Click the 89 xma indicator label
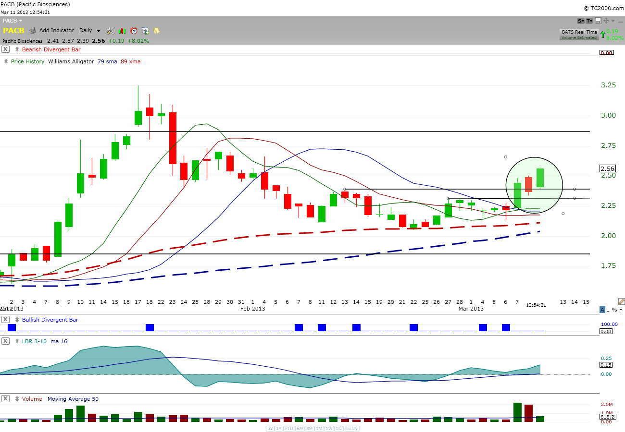The height and width of the screenshot is (432, 625). (x=130, y=61)
